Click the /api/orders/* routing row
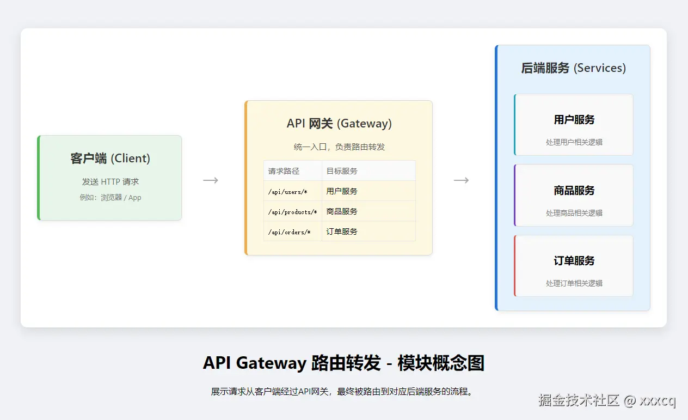The height and width of the screenshot is (420, 688). 339,231
